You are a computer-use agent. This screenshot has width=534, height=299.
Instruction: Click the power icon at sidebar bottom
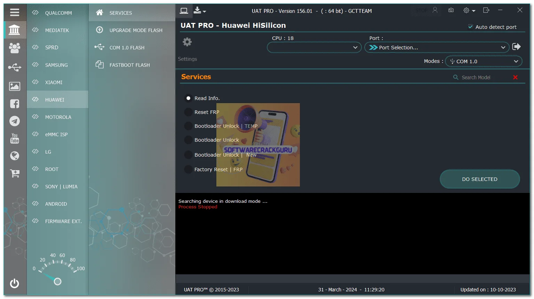coord(15,283)
